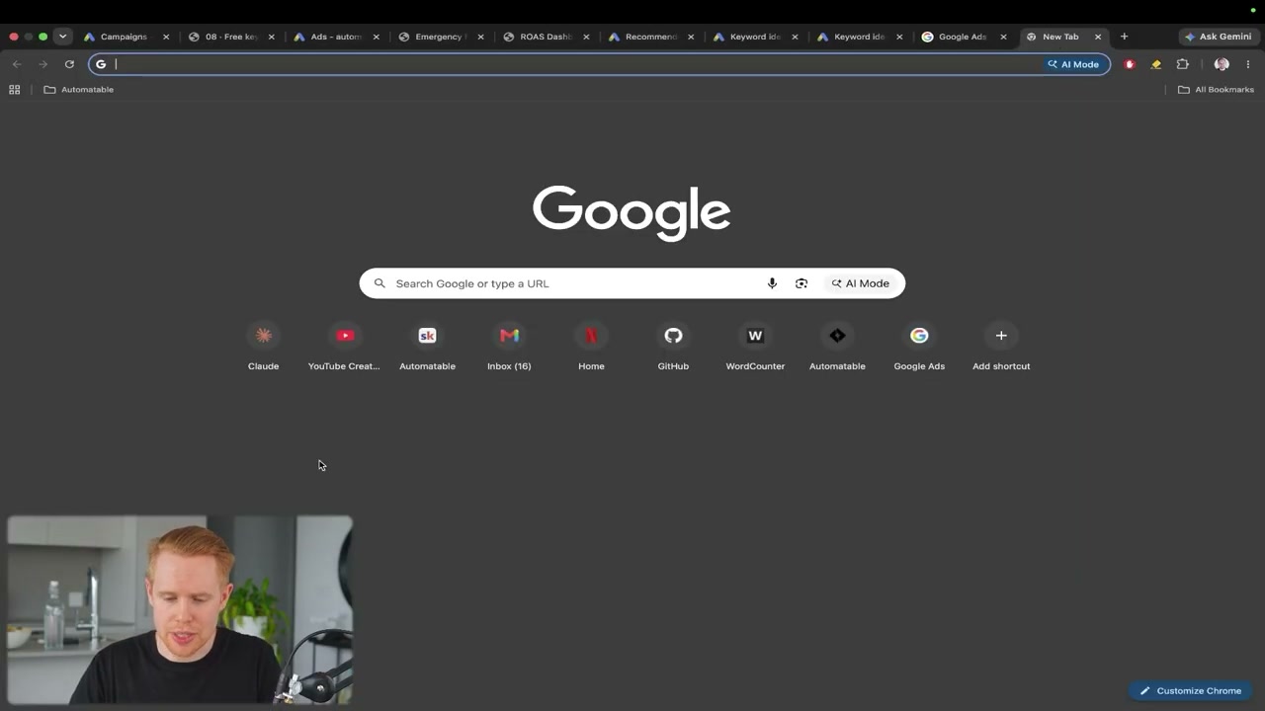
Task: Click the yellow highlighter extension icon
Action: tap(1156, 64)
